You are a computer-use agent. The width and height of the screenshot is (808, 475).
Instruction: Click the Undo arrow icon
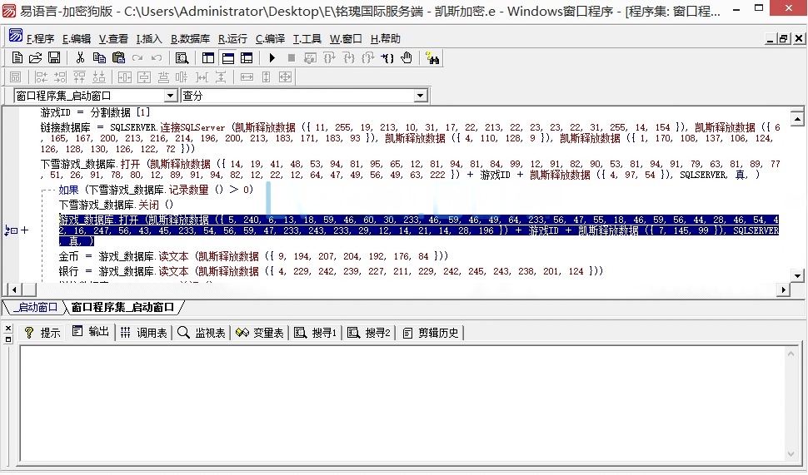[157, 58]
